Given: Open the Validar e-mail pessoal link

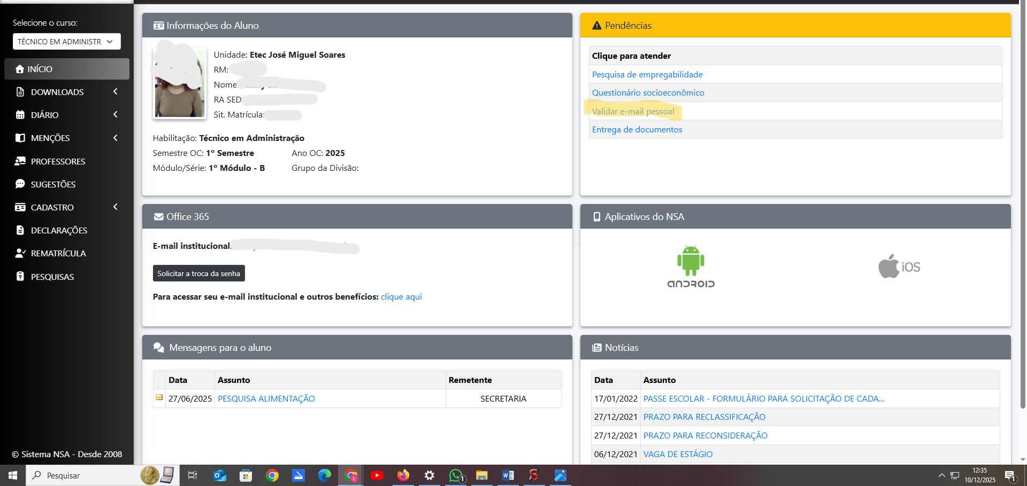Looking at the screenshot, I should [x=633, y=111].
